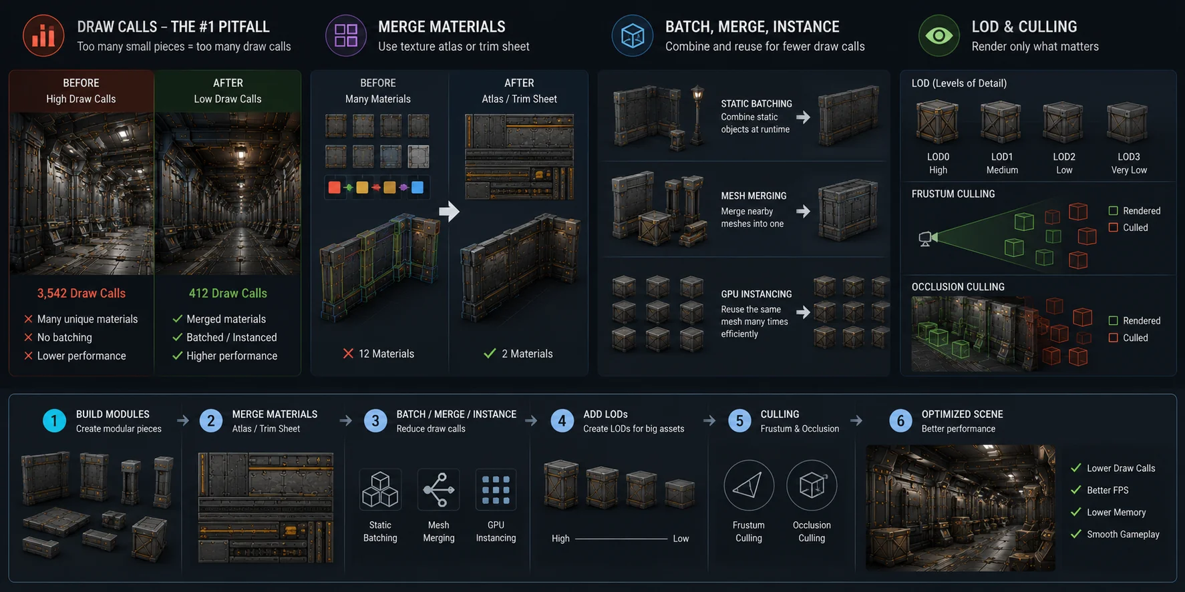The image size is (1185, 592).
Task: Click step 3 Batch / Merge / Instance circle
Action: pyautogui.click(x=375, y=421)
